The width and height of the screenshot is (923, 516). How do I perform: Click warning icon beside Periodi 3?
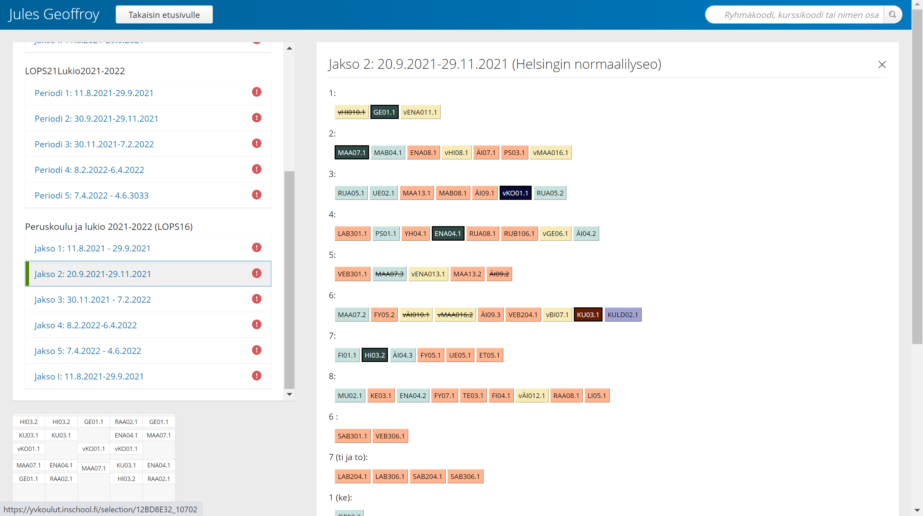pyautogui.click(x=256, y=144)
